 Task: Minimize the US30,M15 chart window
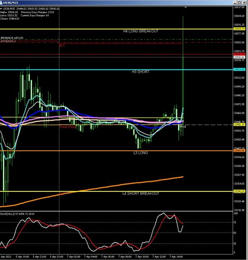[x=235, y=2]
